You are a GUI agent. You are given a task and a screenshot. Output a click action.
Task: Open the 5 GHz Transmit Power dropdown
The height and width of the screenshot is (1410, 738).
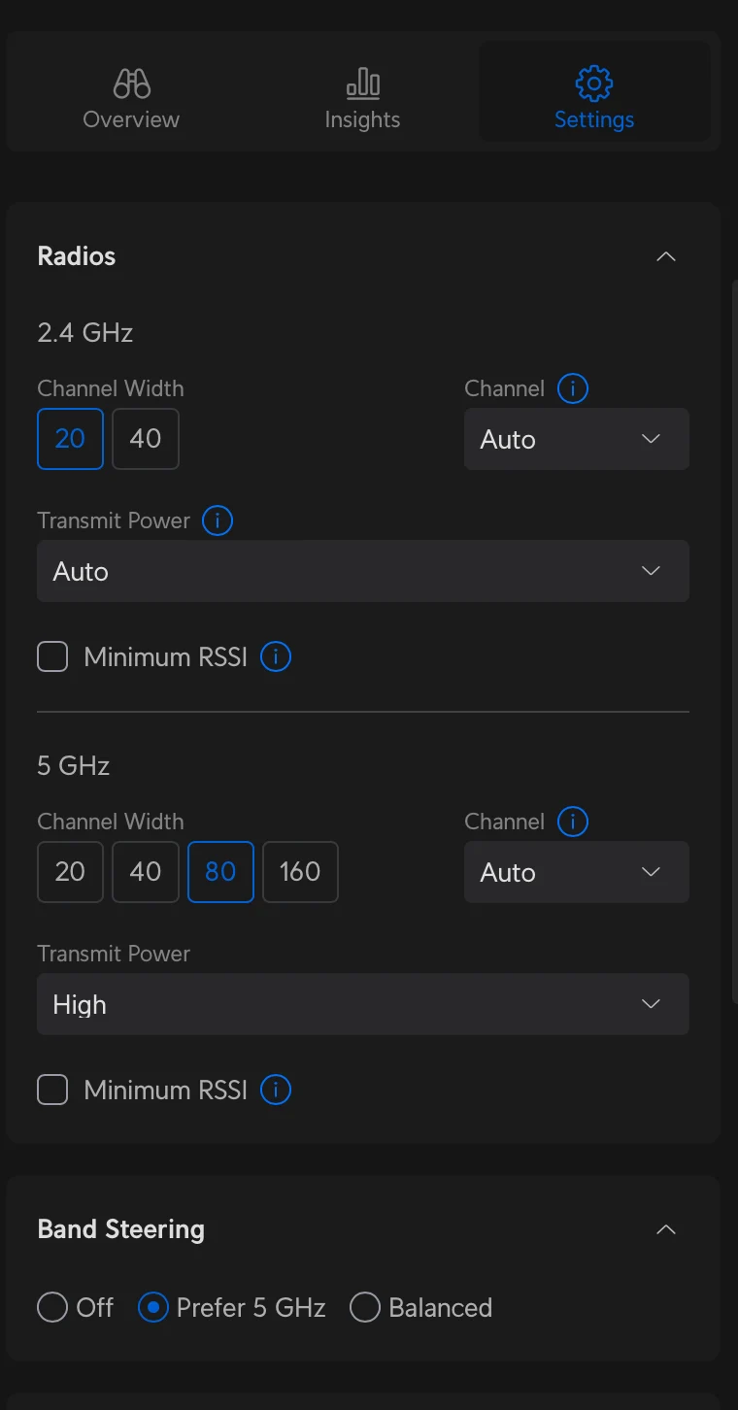tap(362, 1004)
